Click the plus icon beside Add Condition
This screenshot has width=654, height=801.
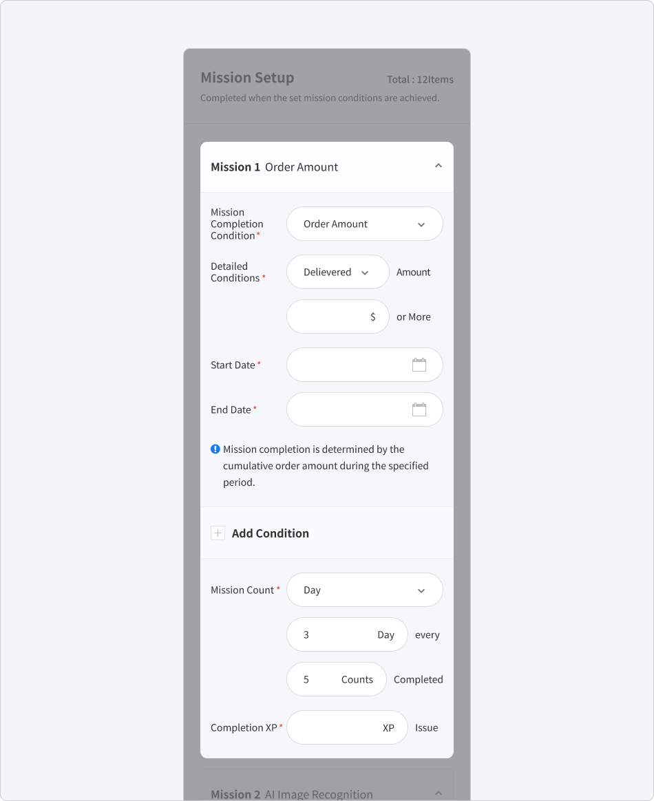218,533
